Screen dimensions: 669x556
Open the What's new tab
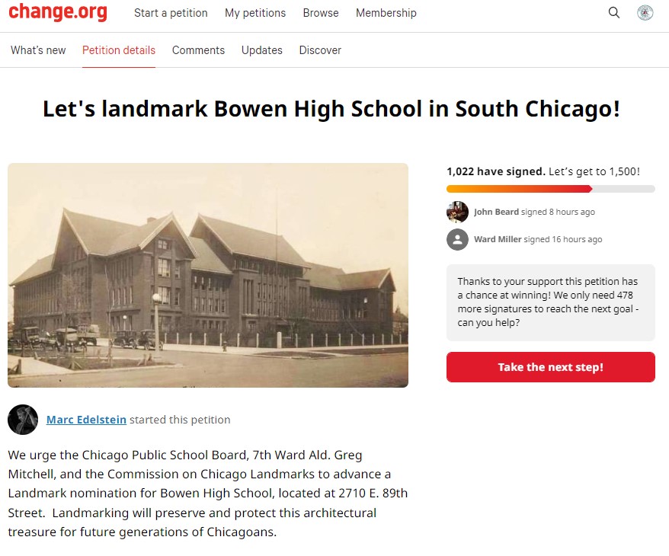point(38,50)
